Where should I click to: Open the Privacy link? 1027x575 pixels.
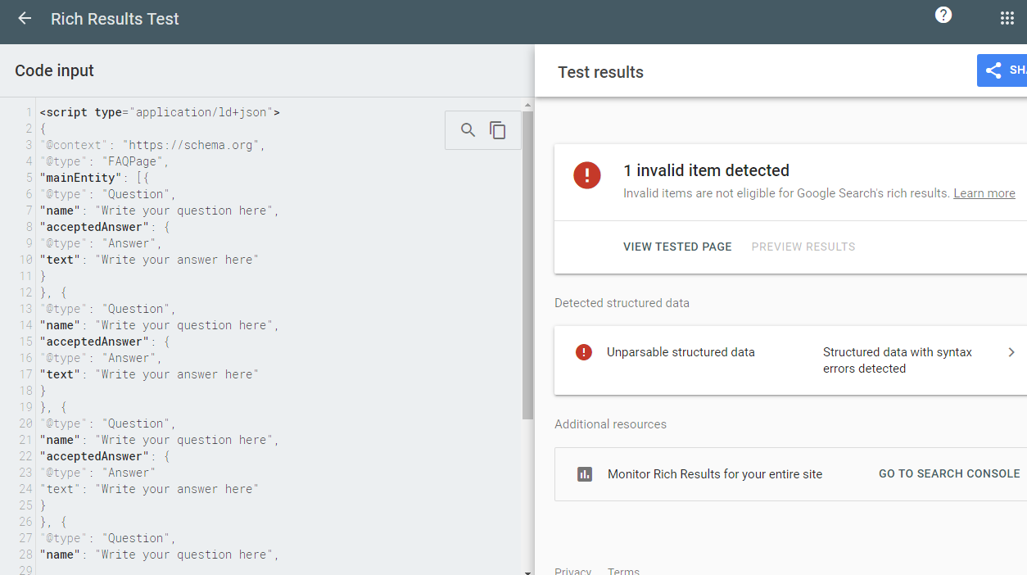(x=572, y=571)
